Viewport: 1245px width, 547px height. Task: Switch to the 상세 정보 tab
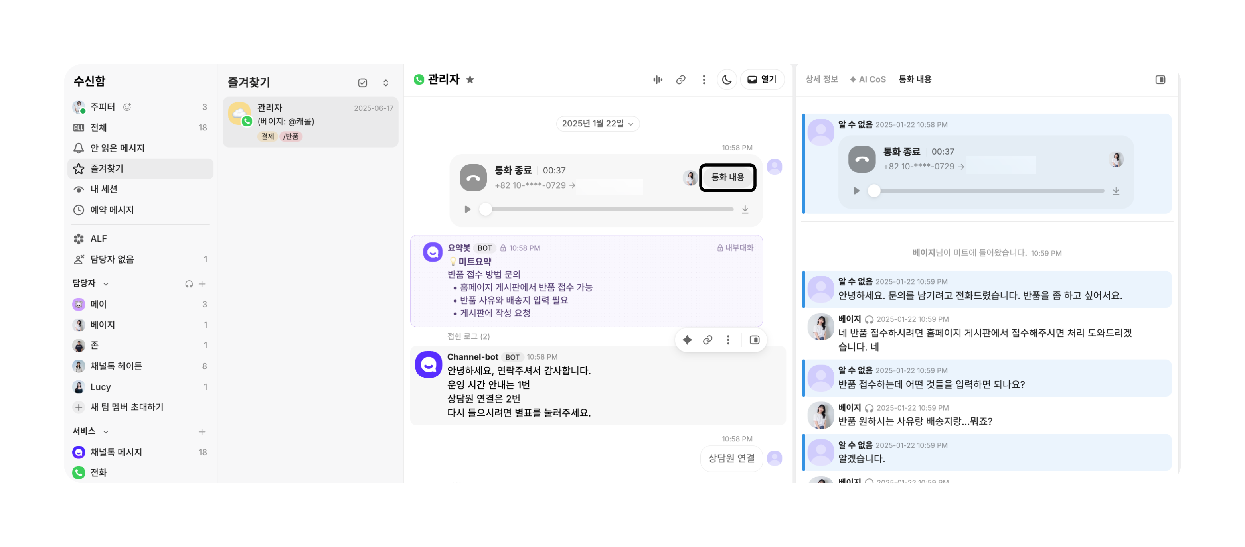pyautogui.click(x=821, y=80)
